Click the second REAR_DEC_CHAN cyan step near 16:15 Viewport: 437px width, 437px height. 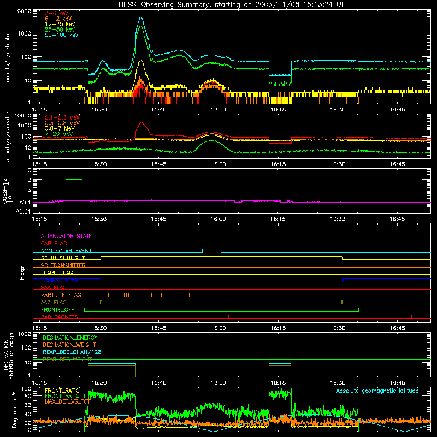[280, 364]
